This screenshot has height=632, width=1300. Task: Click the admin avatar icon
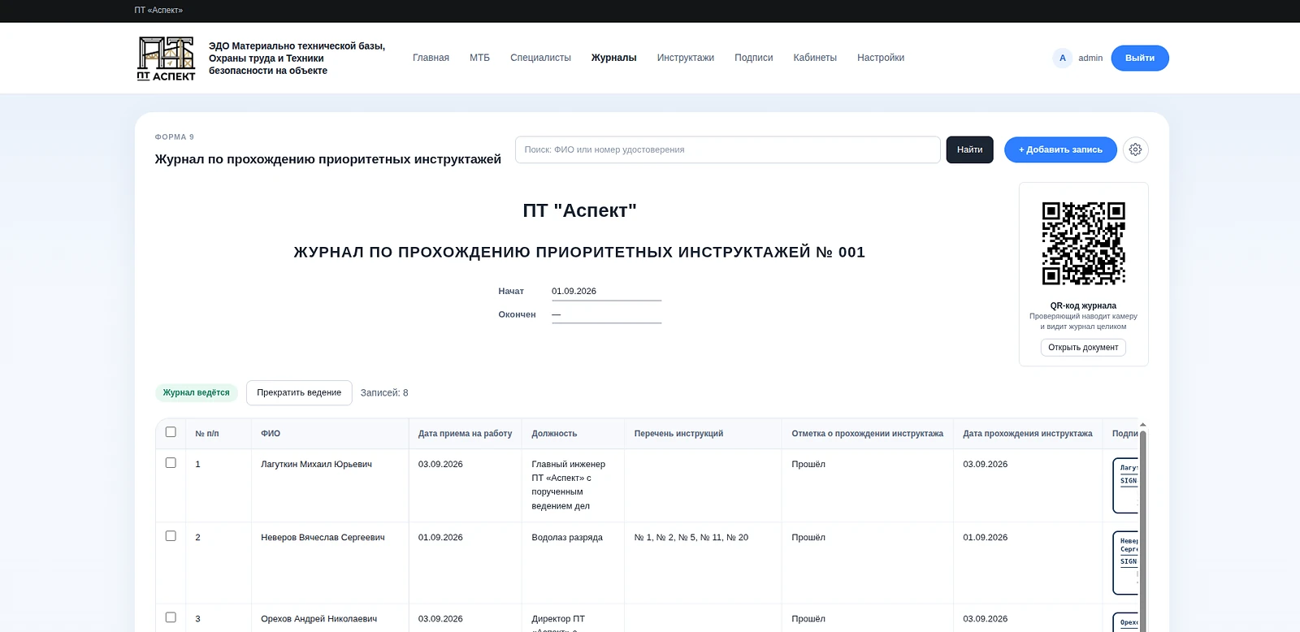coord(1062,58)
